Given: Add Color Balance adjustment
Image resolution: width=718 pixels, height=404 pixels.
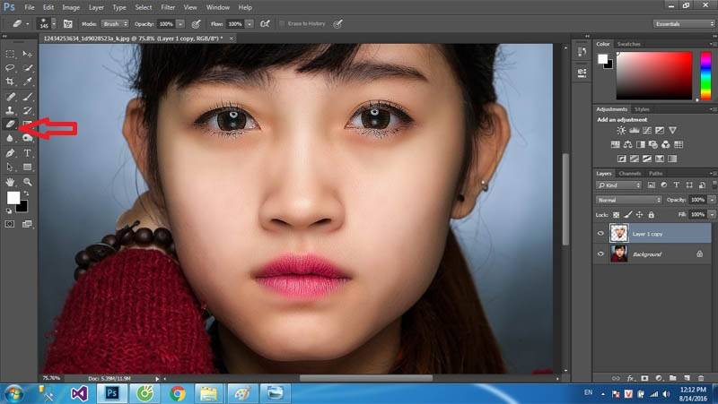Looking at the screenshot, I should pyautogui.click(x=627, y=144).
